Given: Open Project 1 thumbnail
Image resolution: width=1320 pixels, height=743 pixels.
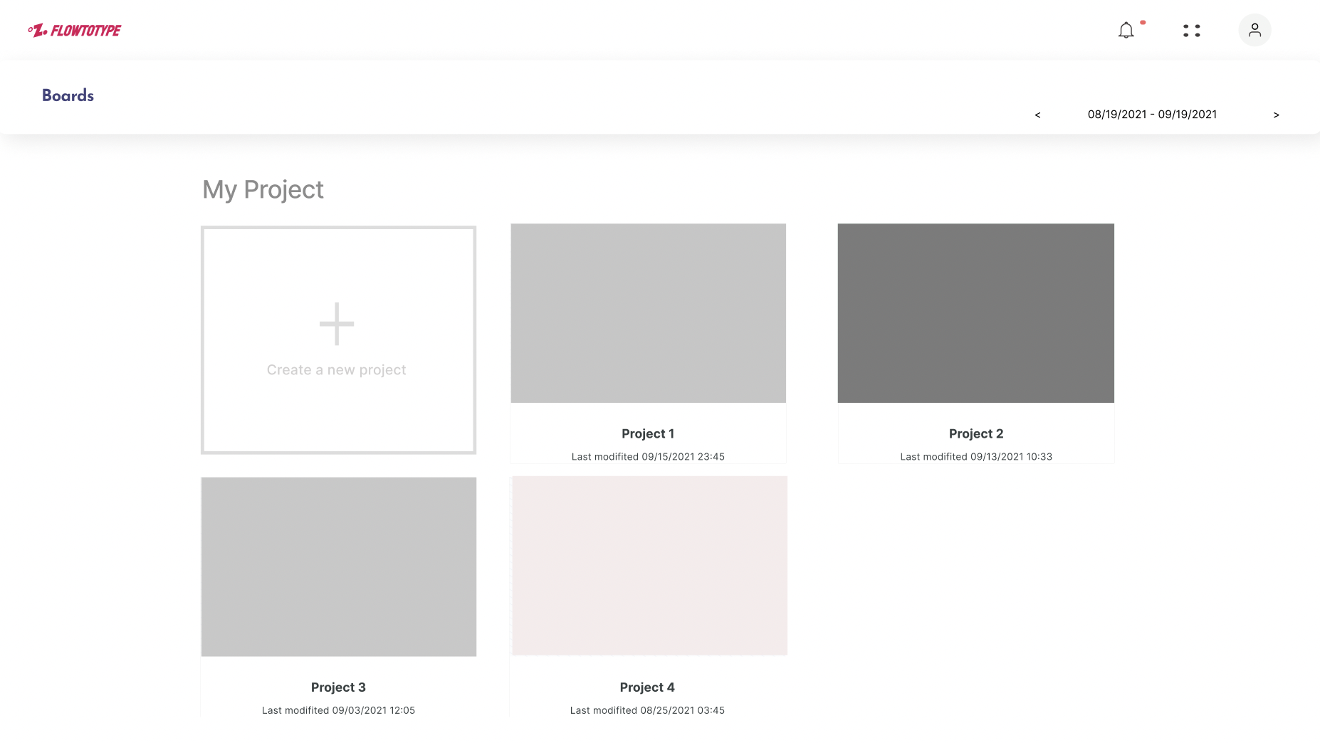Looking at the screenshot, I should tap(648, 313).
